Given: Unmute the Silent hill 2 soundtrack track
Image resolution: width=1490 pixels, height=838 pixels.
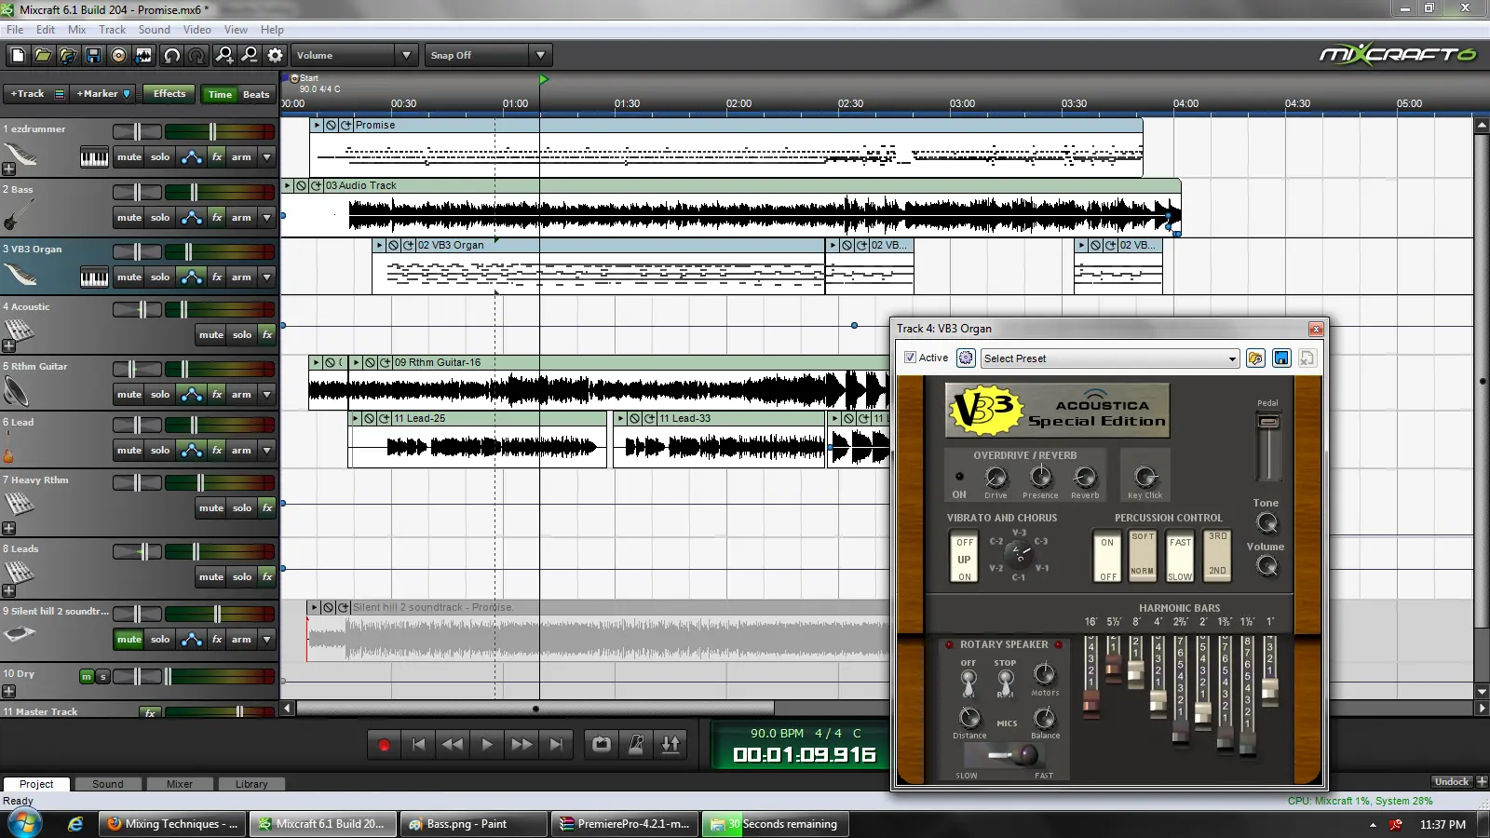Looking at the screenshot, I should pyautogui.click(x=129, y=640).
